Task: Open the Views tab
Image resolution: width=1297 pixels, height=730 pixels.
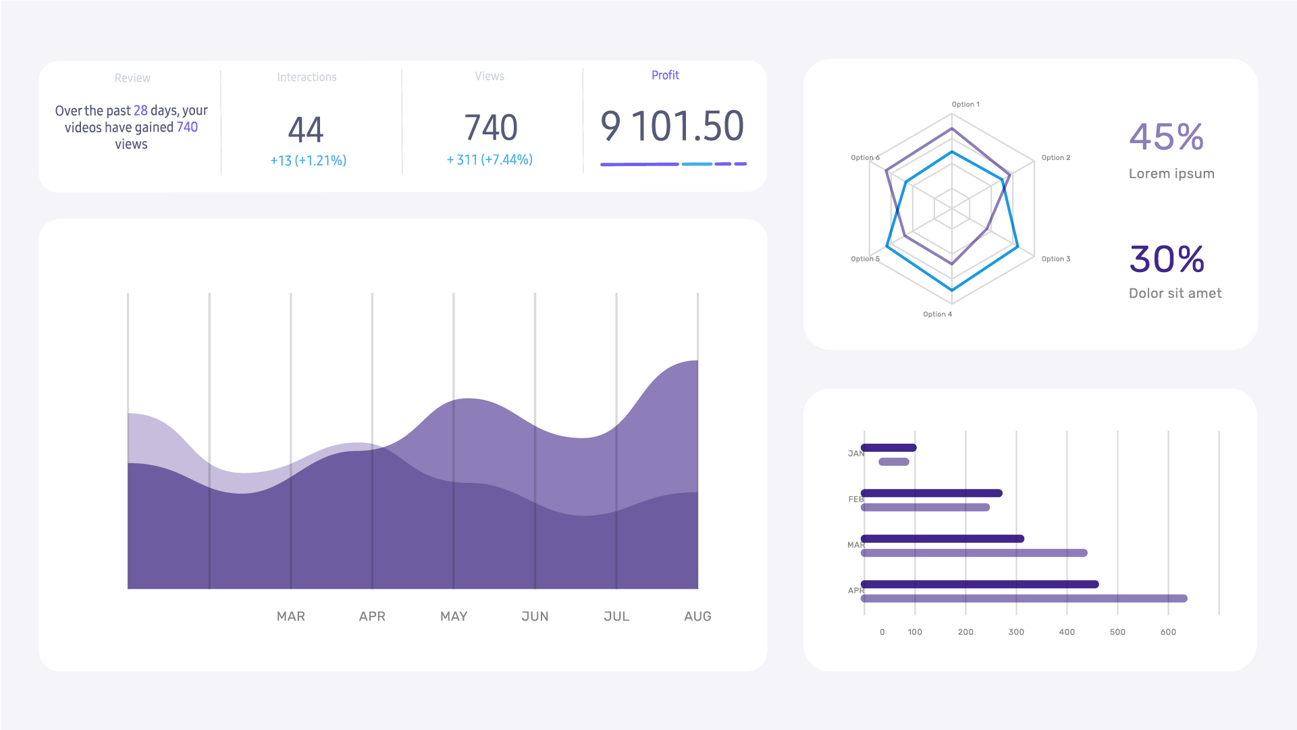Action: click(x=489, y=76)
